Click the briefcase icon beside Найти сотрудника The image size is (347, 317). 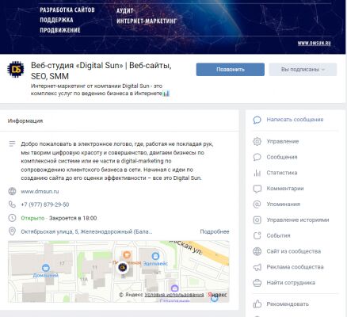(x=257, y=283)
